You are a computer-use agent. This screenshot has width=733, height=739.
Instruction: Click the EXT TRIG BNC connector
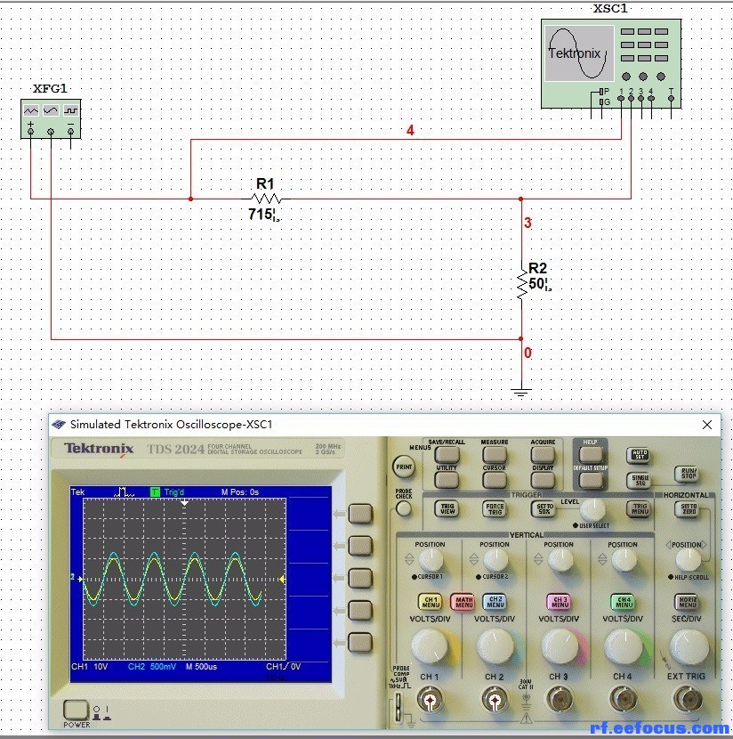point(688,700)
